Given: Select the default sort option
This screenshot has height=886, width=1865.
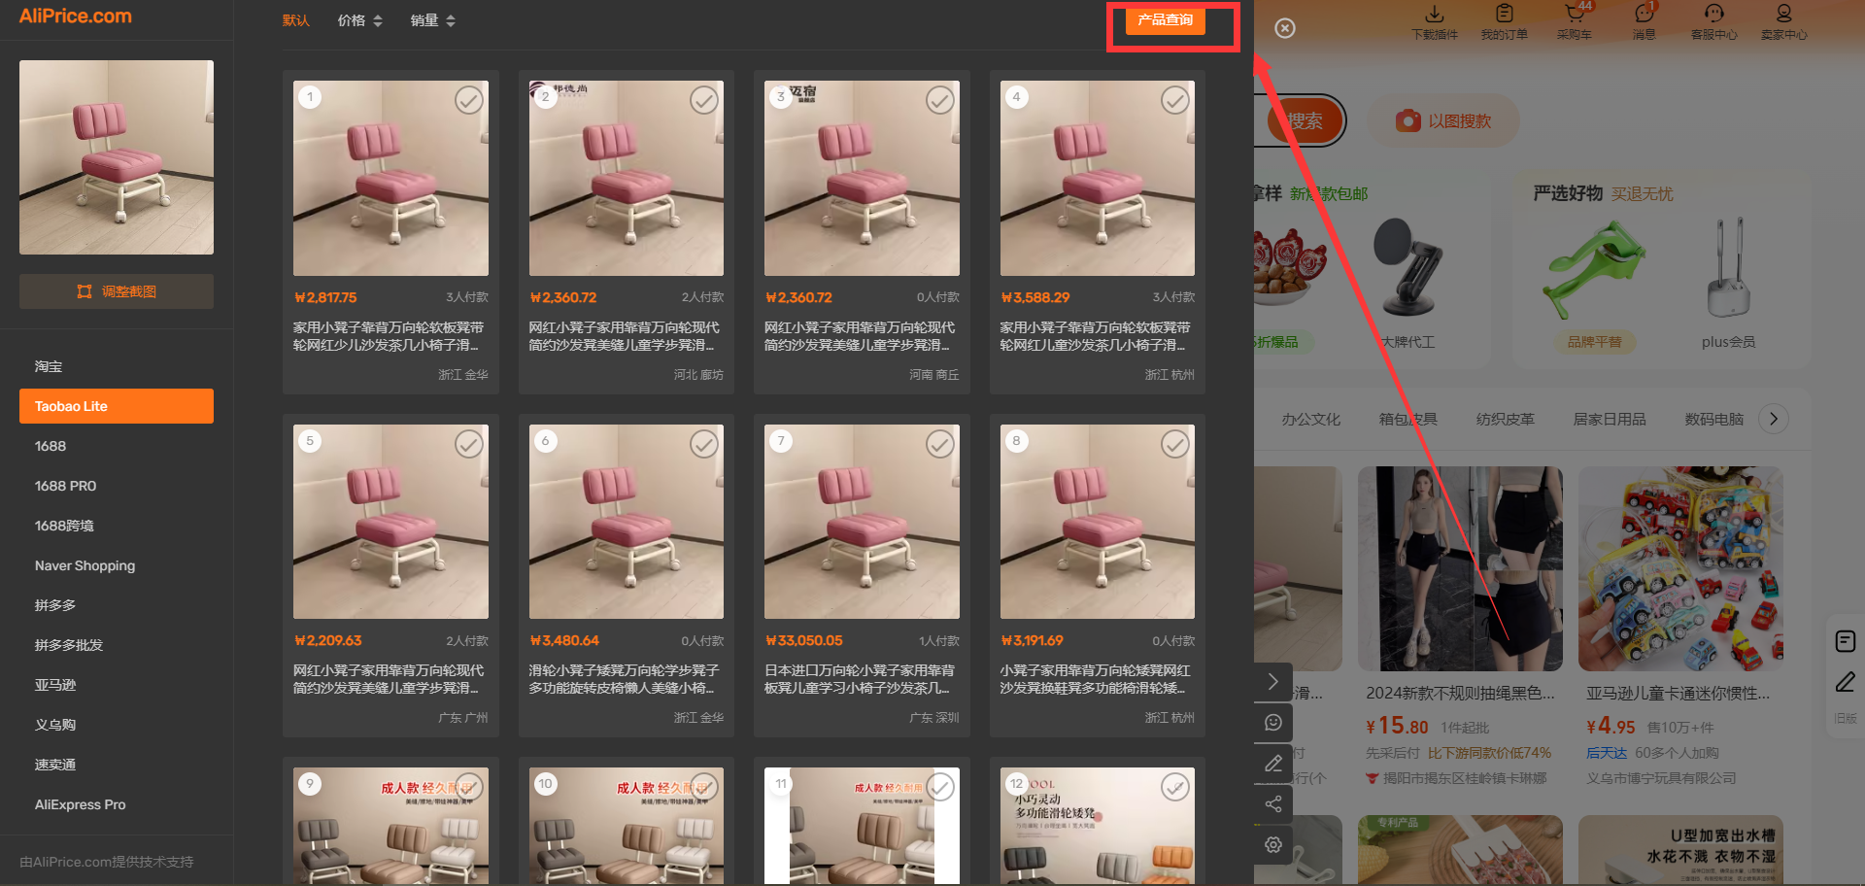Looking at the screenshot, I should [296, 20].
